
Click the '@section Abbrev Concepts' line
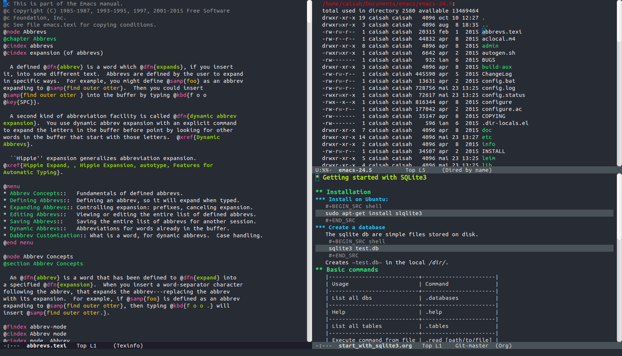click(x=43, y=264)
